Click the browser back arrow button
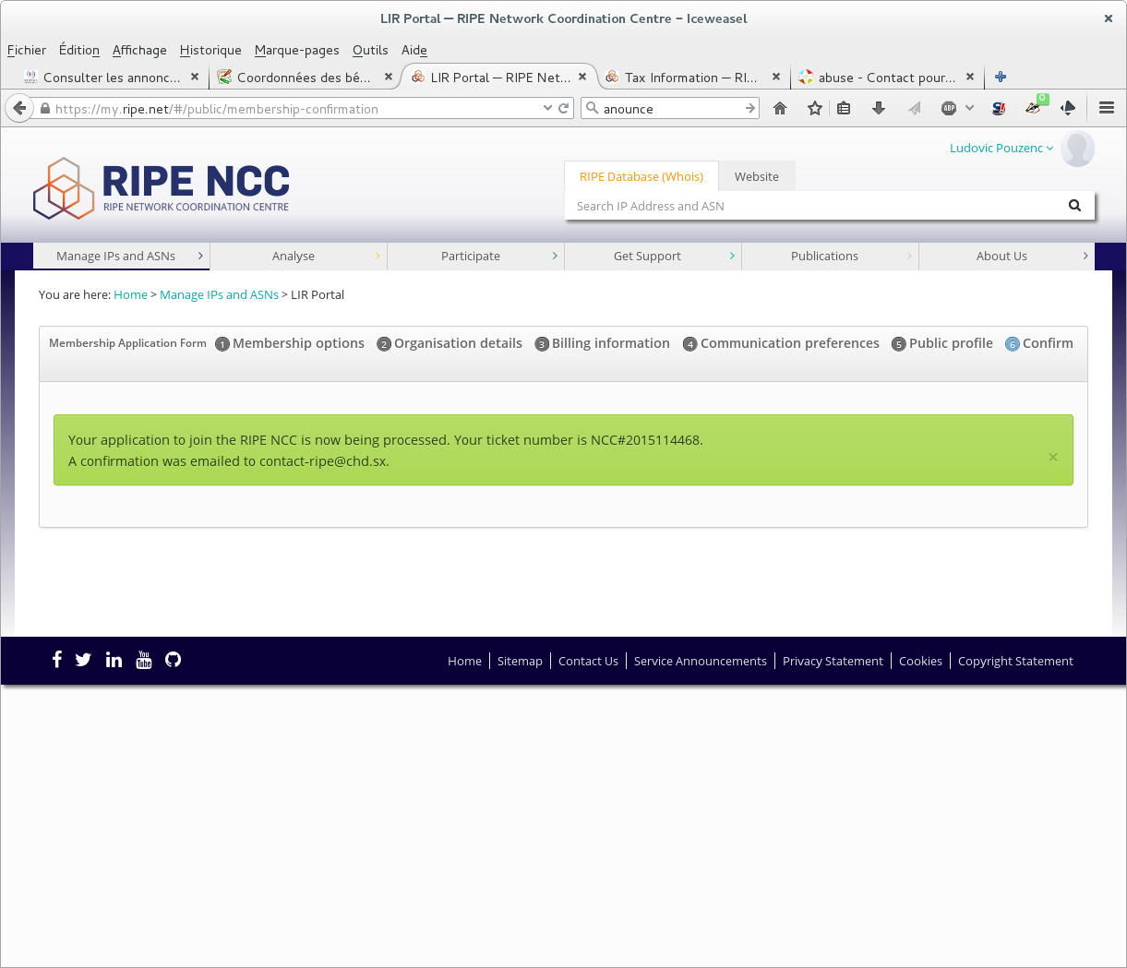1127x968 pixels. 19,108
